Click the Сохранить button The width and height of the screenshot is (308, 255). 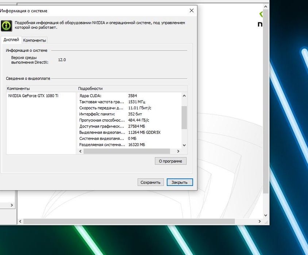[150, 182]
